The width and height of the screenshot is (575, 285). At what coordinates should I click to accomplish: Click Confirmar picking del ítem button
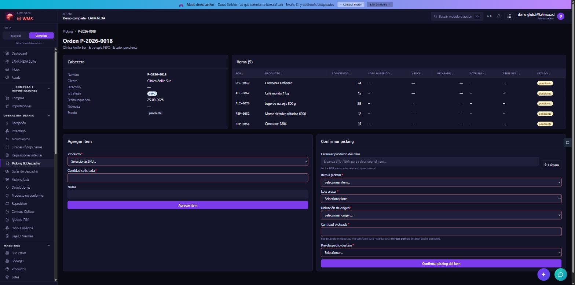[x=441, y=263]
